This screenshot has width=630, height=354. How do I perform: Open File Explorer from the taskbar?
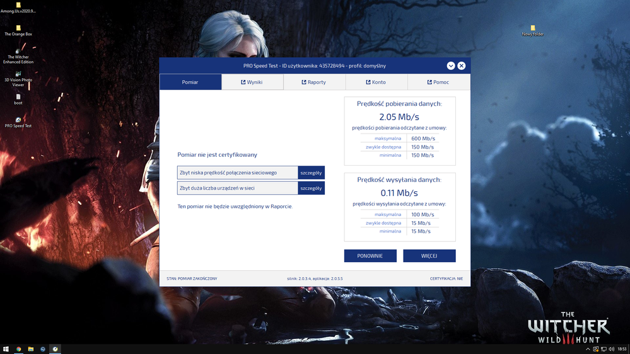coord(30,349)
